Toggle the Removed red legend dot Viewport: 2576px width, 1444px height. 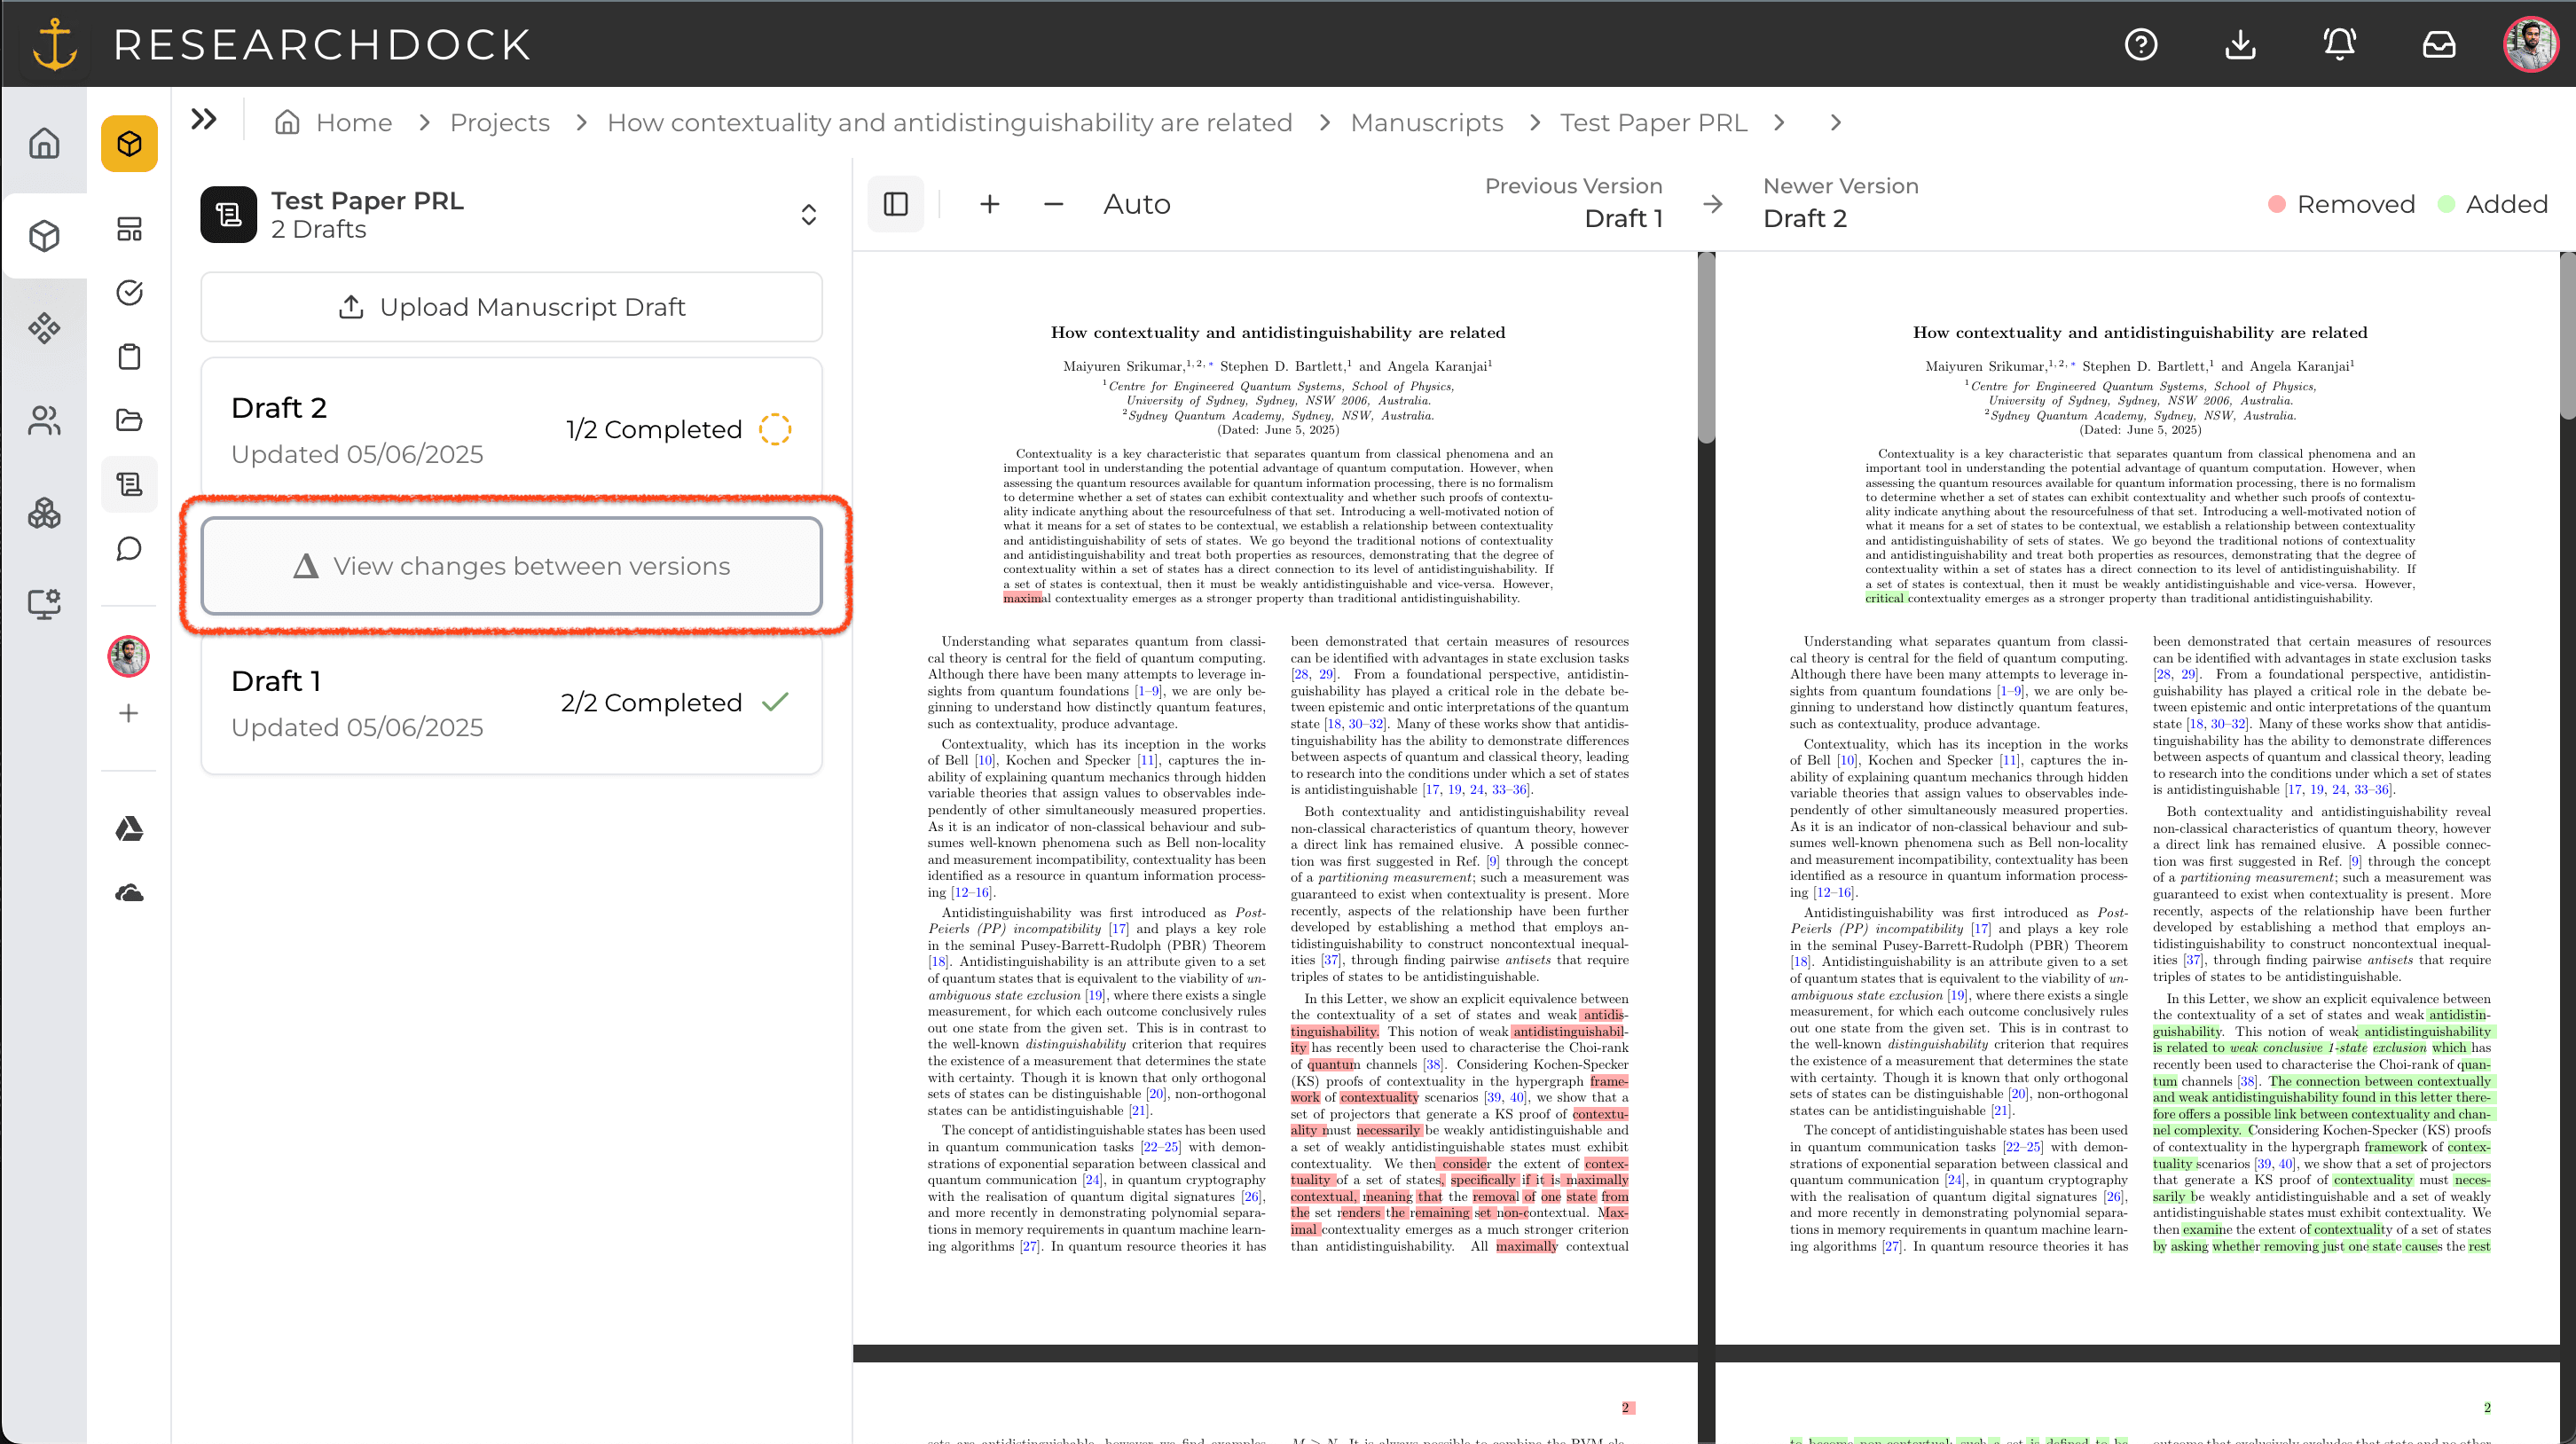tap(2277, 204)
